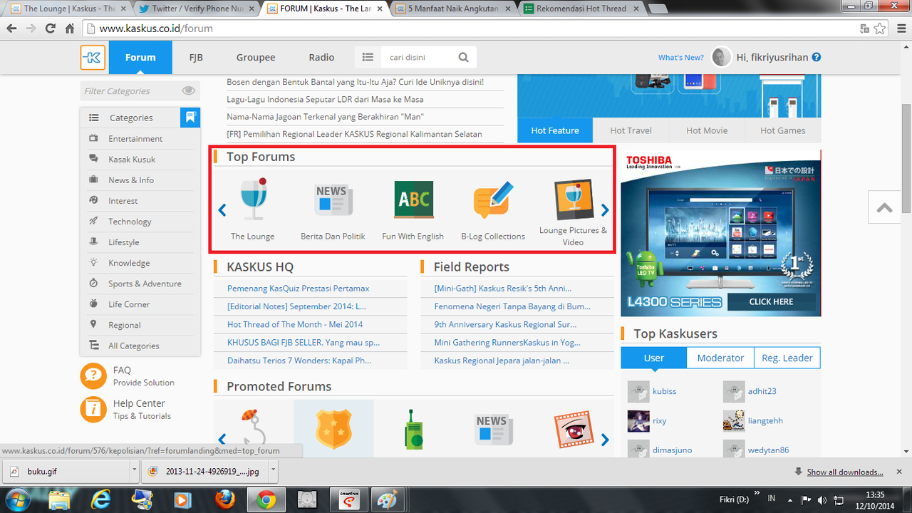Reload the page
Screen dimensions: 912x513
50,28
